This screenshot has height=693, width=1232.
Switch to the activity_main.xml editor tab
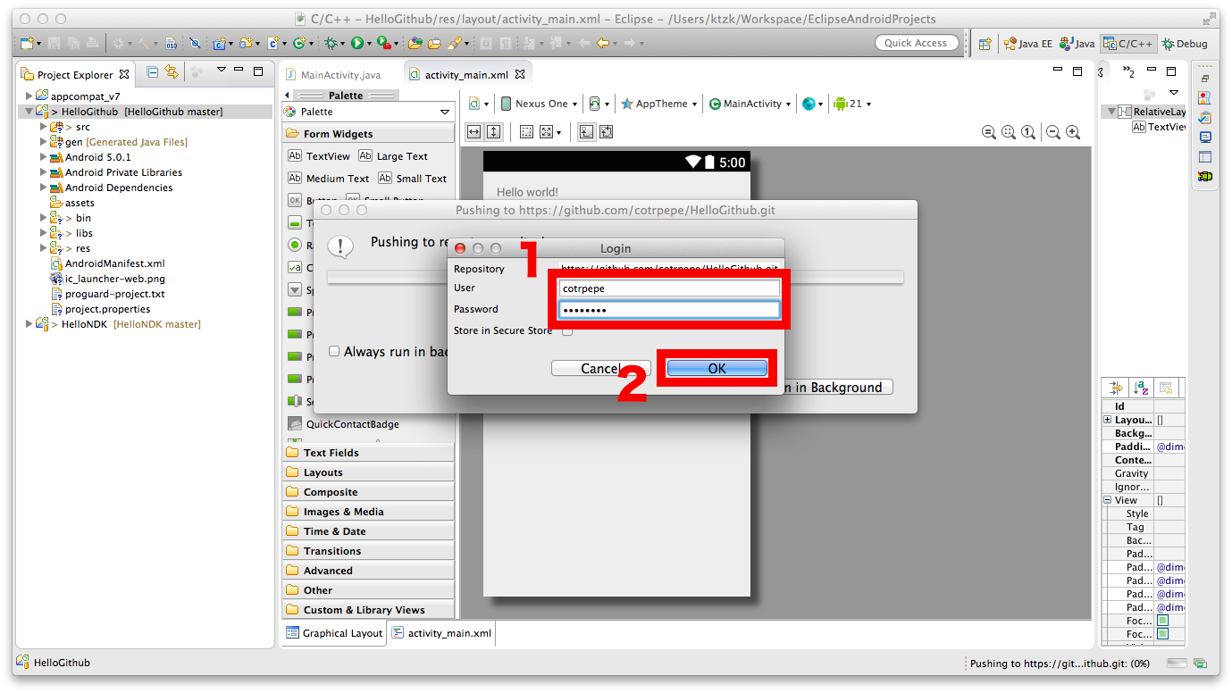(465, 74)
